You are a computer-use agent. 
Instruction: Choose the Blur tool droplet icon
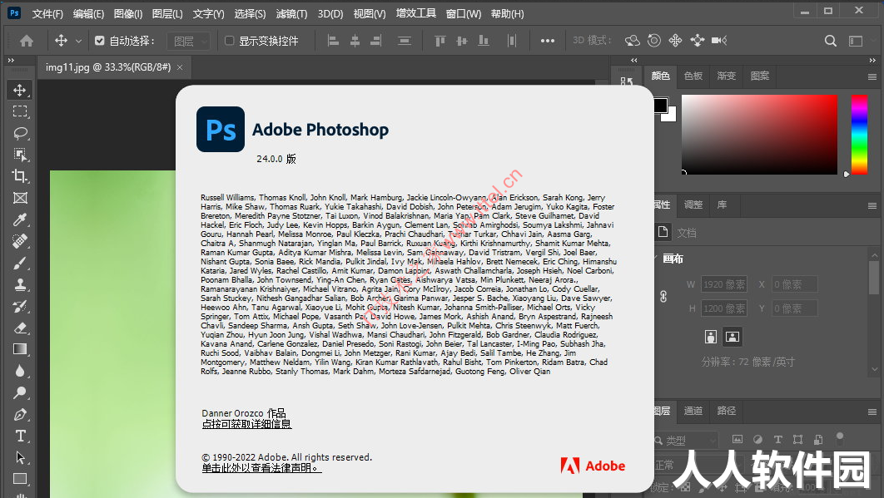[x=20, y=371]
